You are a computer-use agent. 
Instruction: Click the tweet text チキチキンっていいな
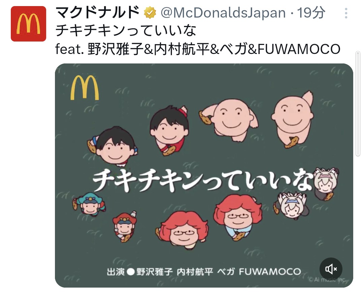pyautogui.click(x=126, y=31)
